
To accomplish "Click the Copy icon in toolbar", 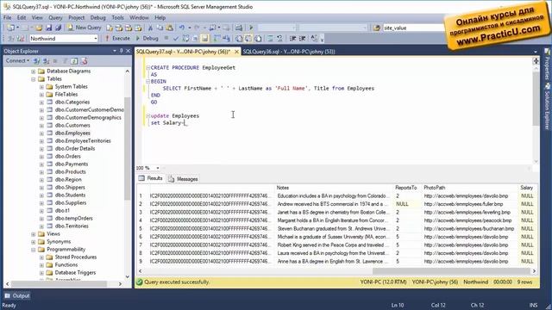I will 160,28.
